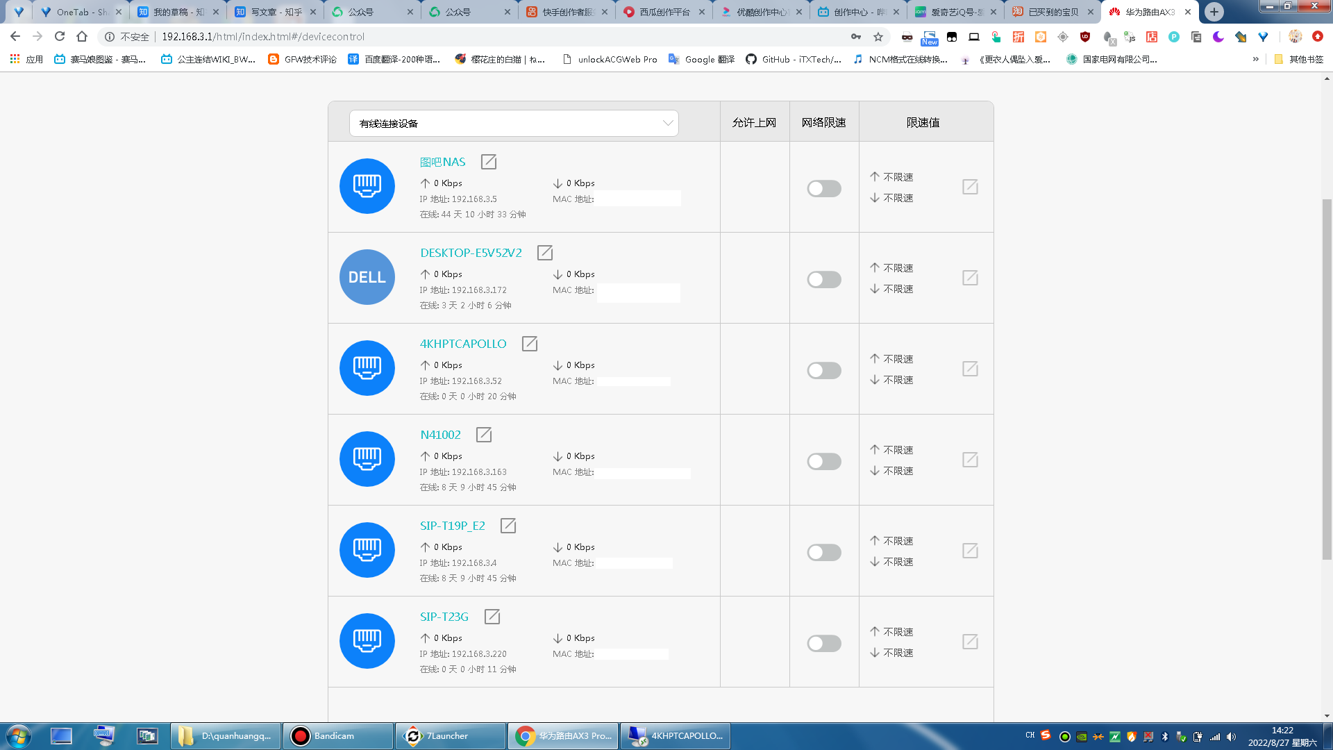Edit the name of SIP-T19P_E2 device
Screen dimensions: 1333x750
508,526
